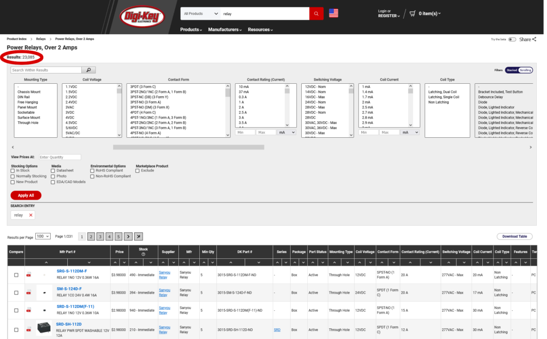Screen dimensions: 547x339
Task: Enable the Datasheet media checkbox
Action: coord(53,171)
